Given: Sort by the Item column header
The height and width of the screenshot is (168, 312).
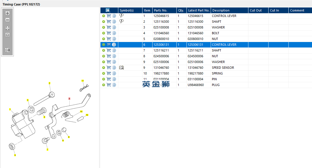Looking at the screenshot, I should pyautogui.click(x=147, y=10).
